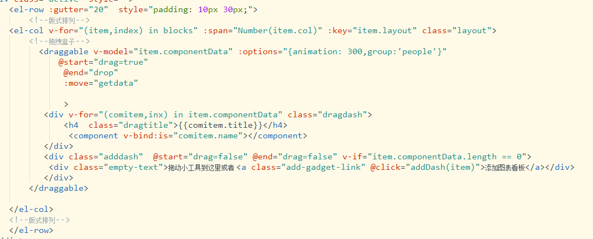593x239 pixels.
Task: Click the @start drag=true handler
Action: tap(103, 62)
